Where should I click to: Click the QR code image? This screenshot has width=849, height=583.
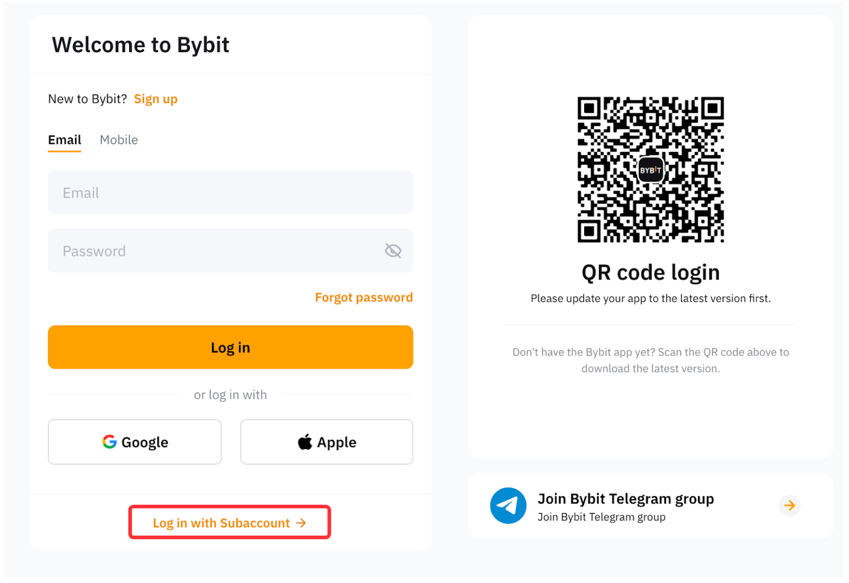[651, 169]
